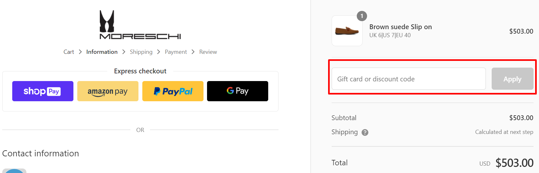Screen dimensions: 539x173
Task: Select Google Pay express checkout
Action: point(238,91)
